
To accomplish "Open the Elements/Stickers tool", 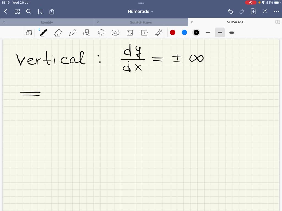I will click(x=115, y=32).
